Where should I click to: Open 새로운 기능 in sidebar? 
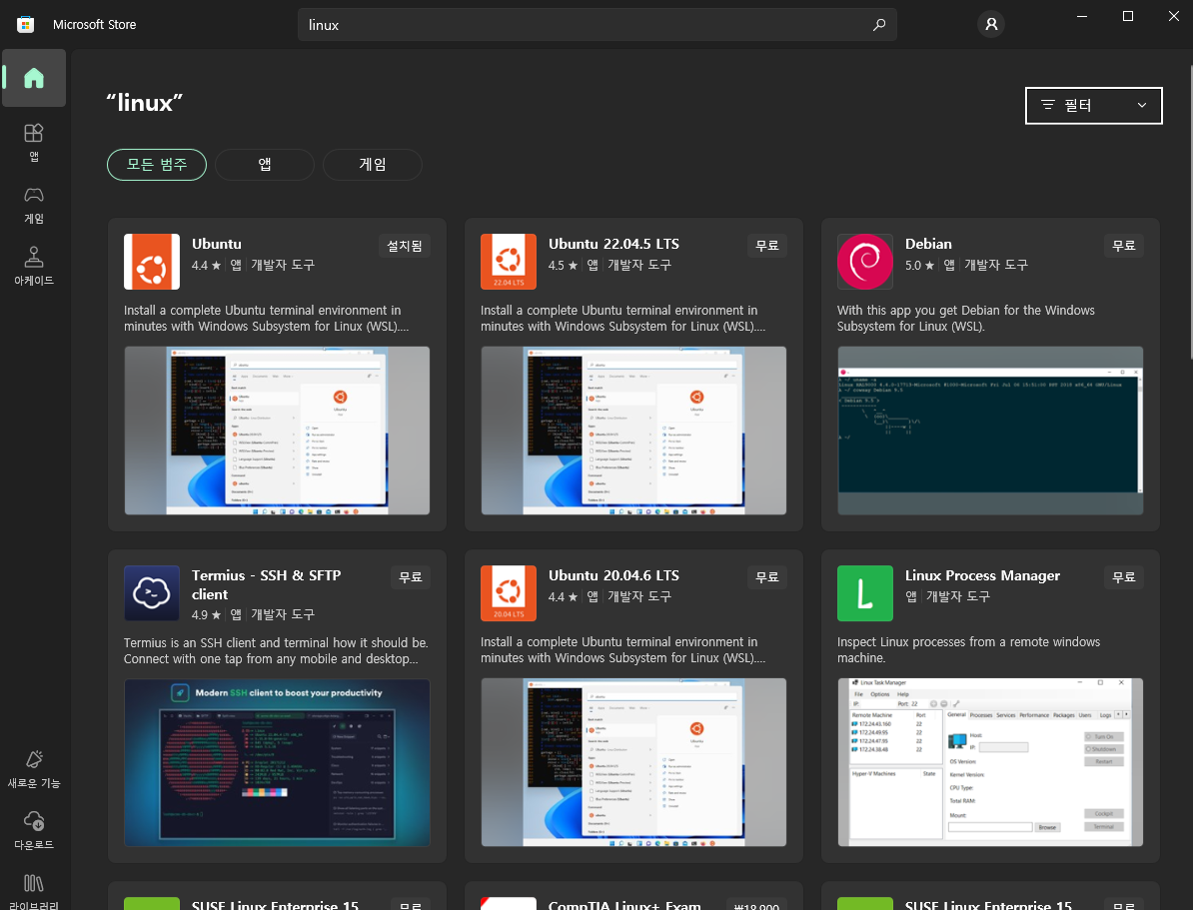[34, 769]
